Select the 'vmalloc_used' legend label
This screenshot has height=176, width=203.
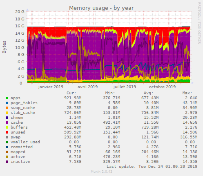(x=25, y=142)
